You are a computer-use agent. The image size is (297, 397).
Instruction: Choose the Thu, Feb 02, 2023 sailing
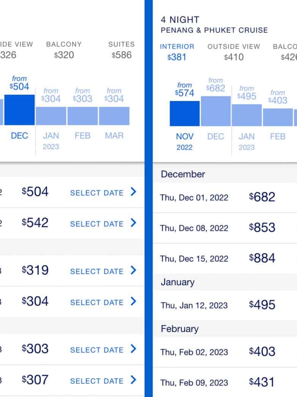point(225,352)
